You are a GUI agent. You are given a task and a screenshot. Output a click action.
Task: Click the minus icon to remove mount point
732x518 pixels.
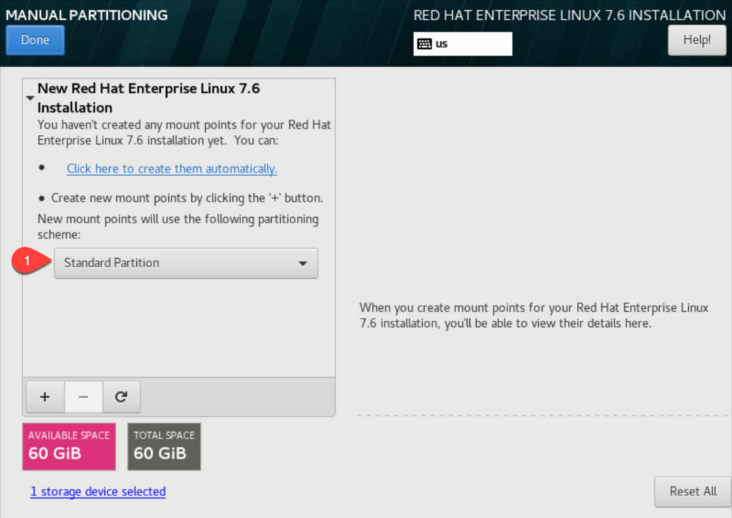(x=84, y=397)
